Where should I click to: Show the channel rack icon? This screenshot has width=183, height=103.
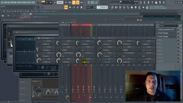click(x=120, y=7)
